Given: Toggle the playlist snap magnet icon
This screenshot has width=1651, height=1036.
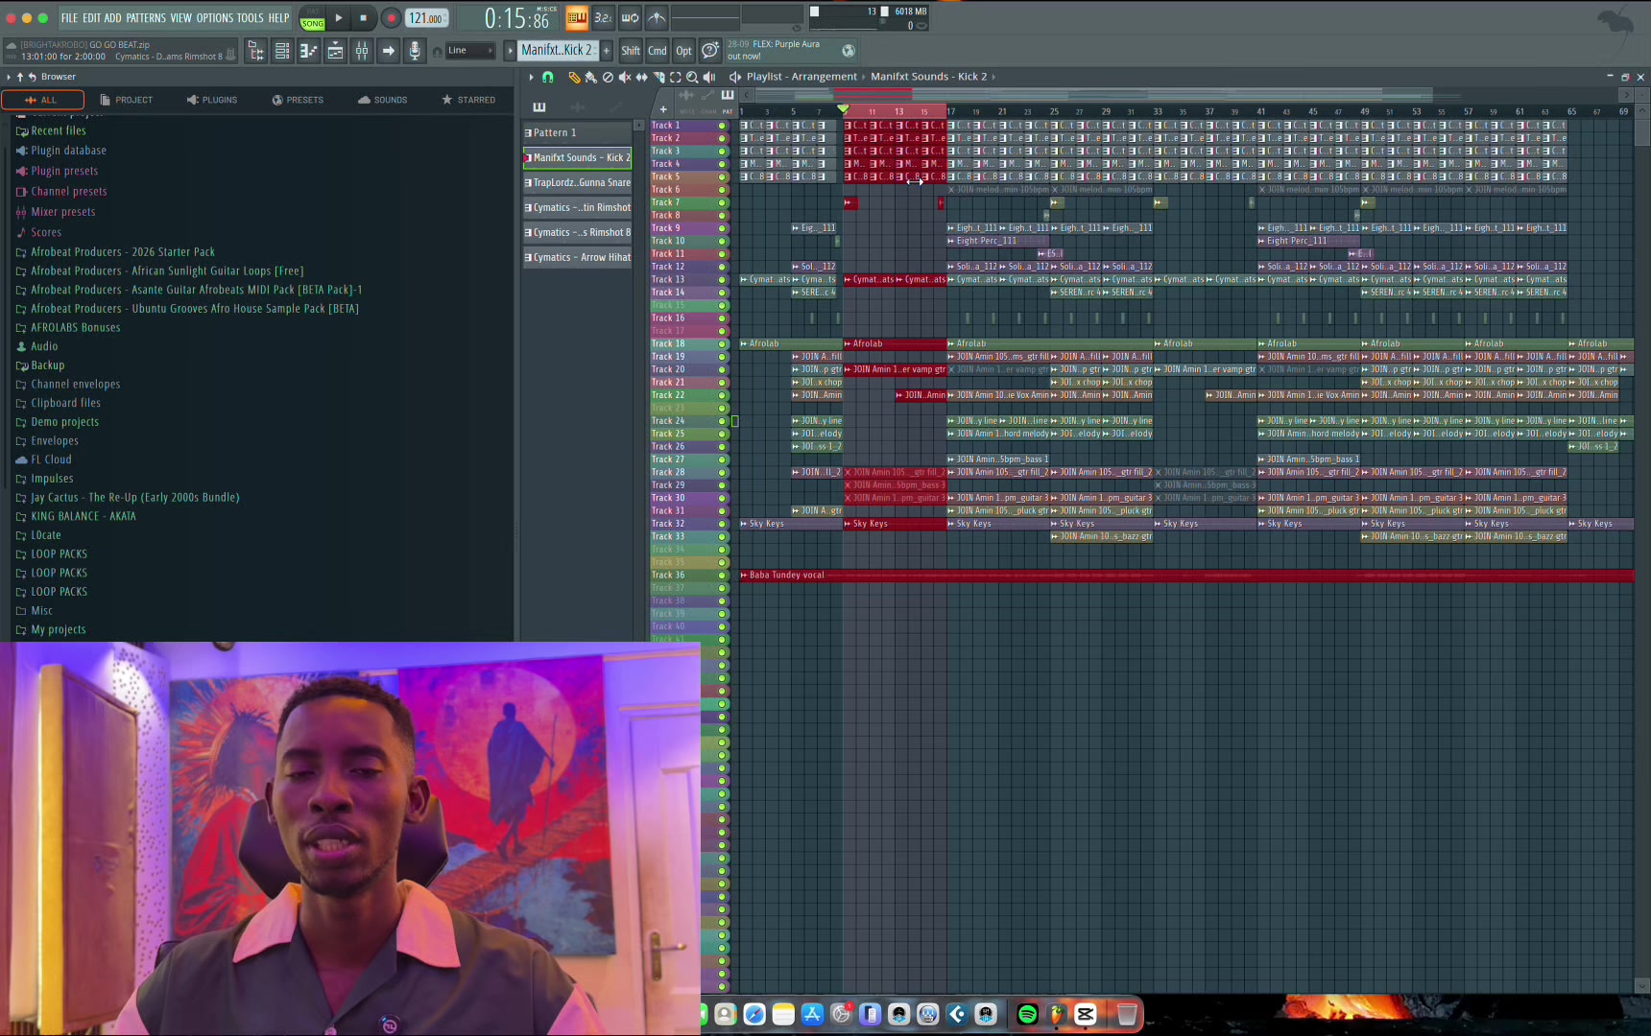Looking at the screenshot, I should (x=548, y=77).
